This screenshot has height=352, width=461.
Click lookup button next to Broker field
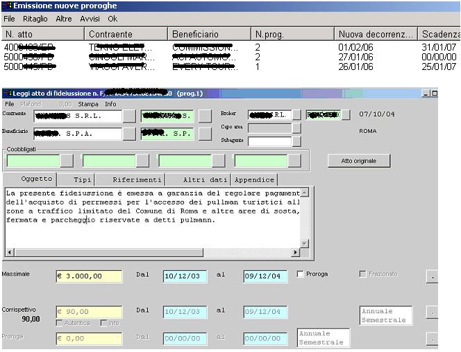point(296,115)
